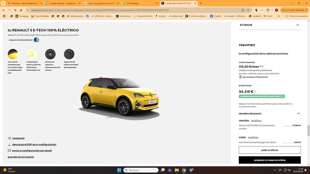Click the 31.584 € version price
The width and height of the screenshot is (310, 174).
(x=297, y=126)
